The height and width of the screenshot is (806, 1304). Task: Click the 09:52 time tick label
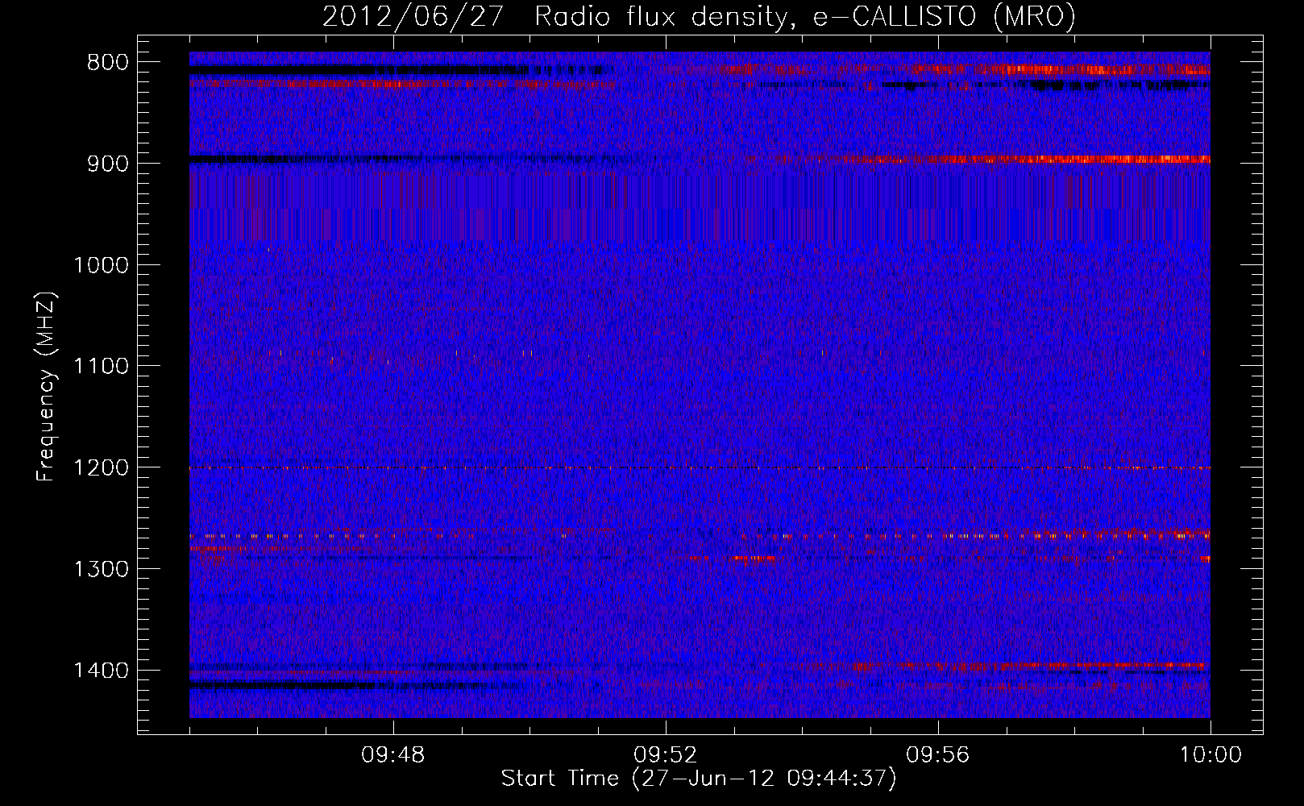(x=666, y=755)
